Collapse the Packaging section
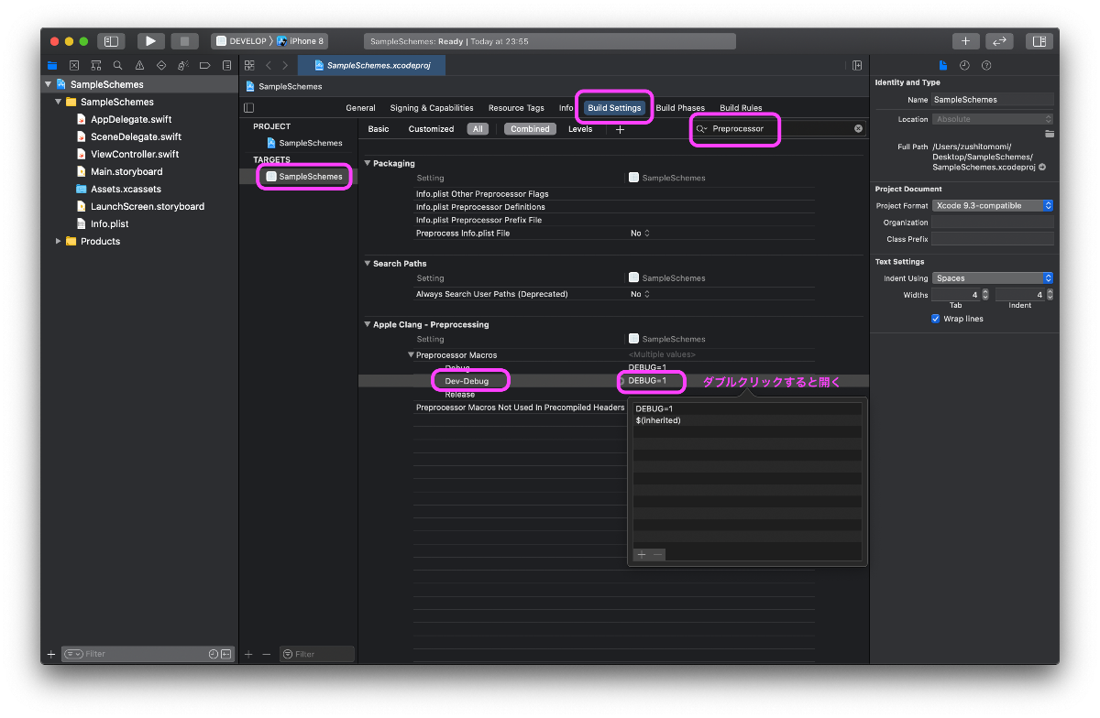The width and height of the screenshot is (1100, 718). (x=368, y=163)
